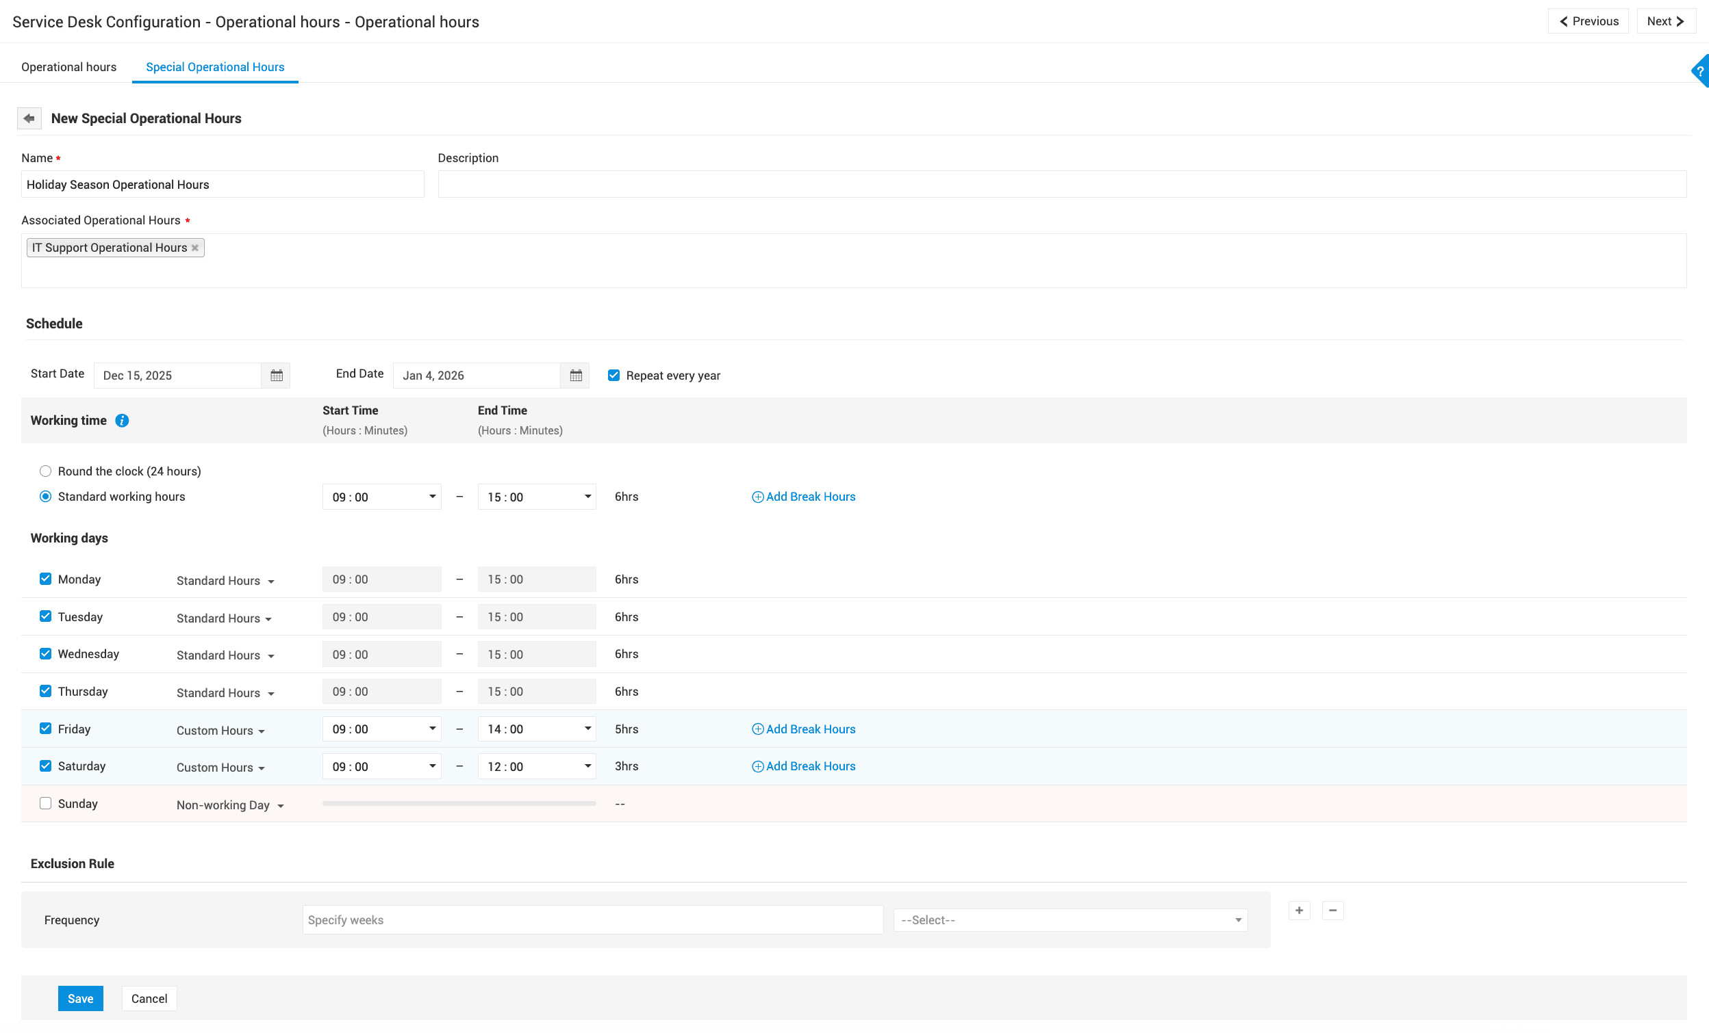This screenshot has width=1709, height=1033.
Task: Remove the IT Support Operational Hours tag
Action: point(195,248)
